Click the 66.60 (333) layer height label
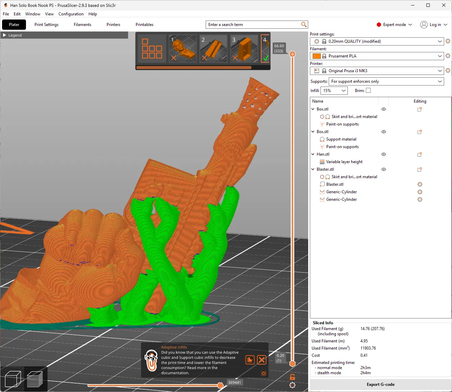Viewport: 452px width, 392px height. pyautogui.click(x=279, y=48)
